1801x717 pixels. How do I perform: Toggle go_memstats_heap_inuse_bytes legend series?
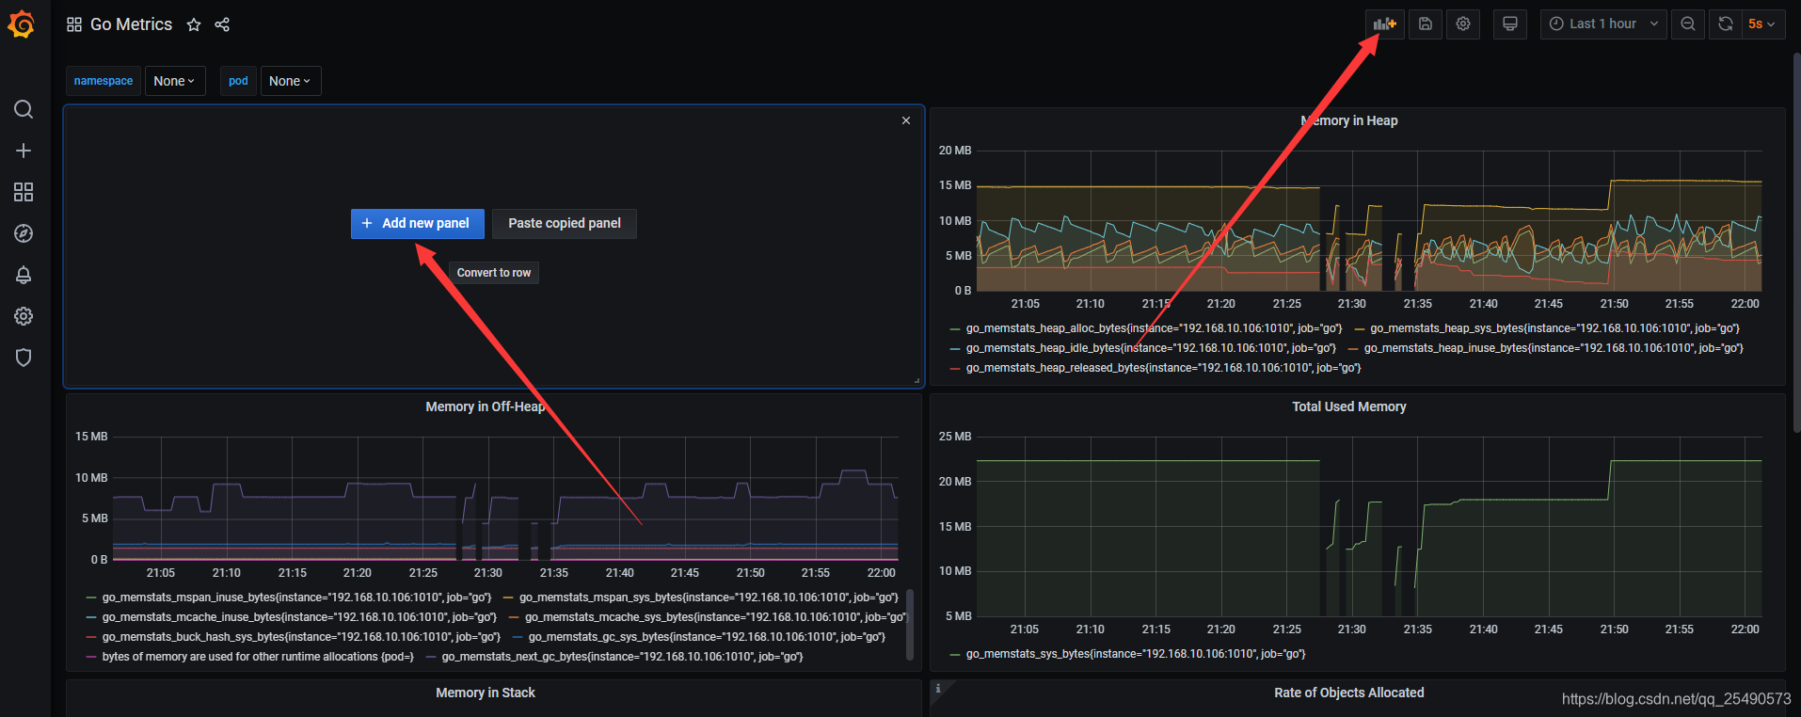(1554, 348)
